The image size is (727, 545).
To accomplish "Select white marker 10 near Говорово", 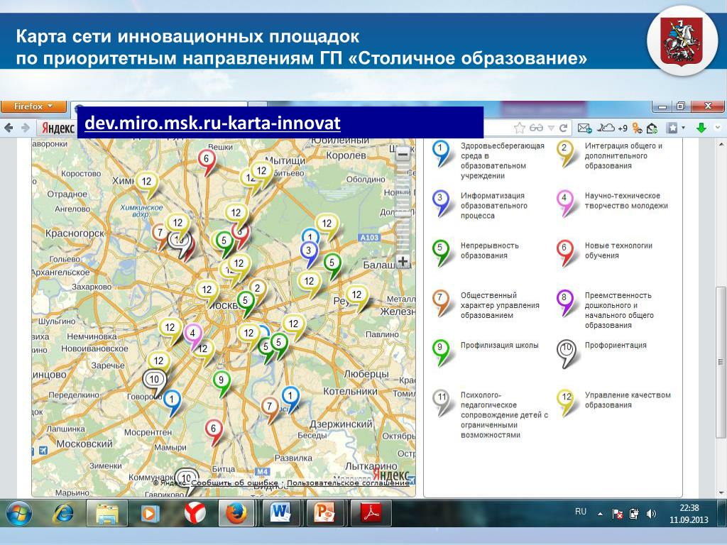I will pyautogui.click(x=153, y=380).
